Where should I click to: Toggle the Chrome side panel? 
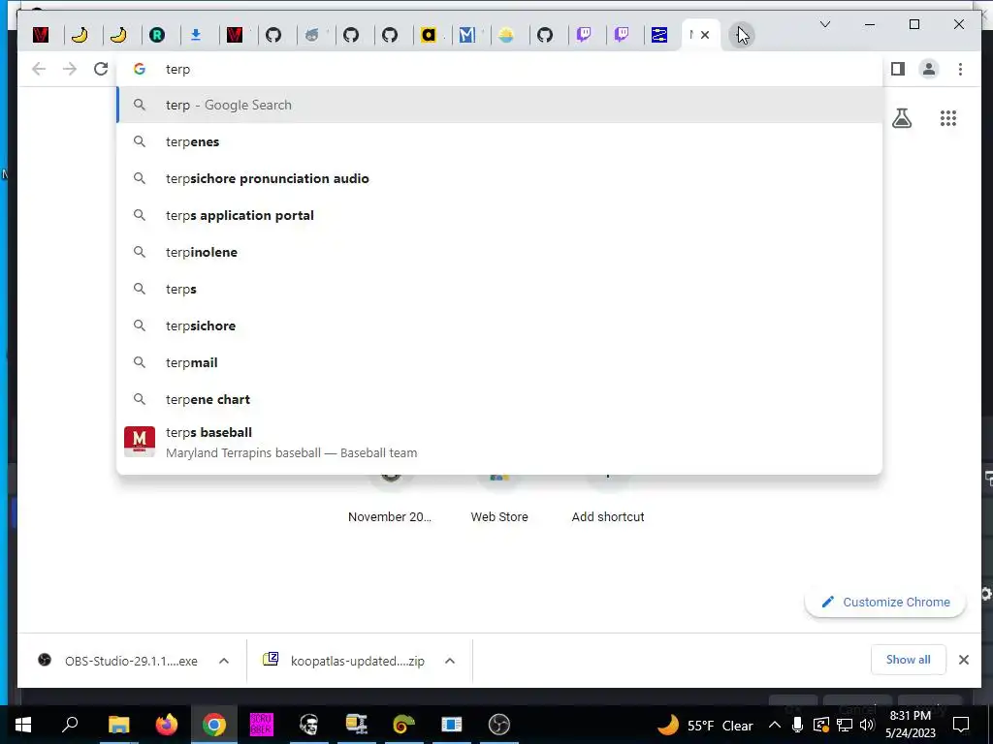(897, 69)
